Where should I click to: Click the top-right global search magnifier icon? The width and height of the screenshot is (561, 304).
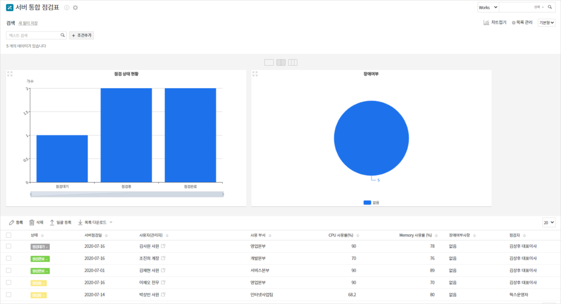[551, 7]
